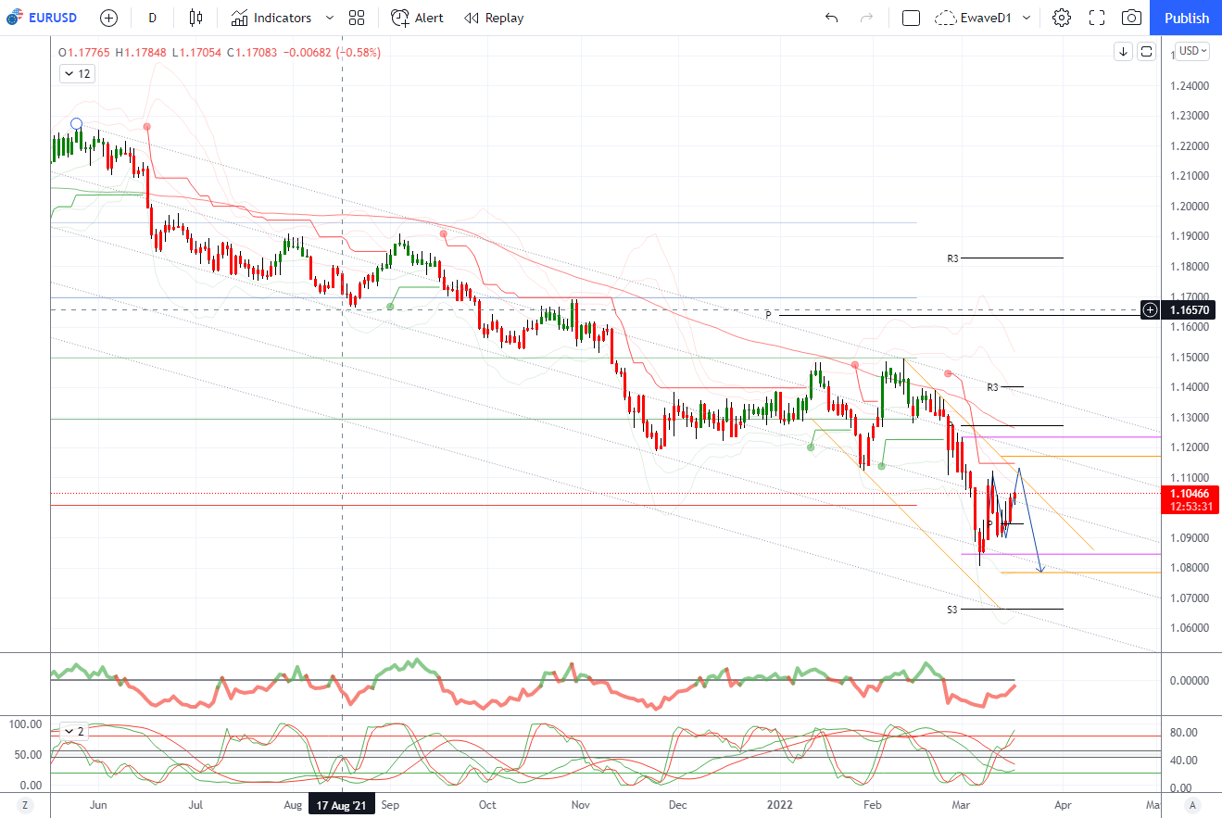Open the EURUSD symbol search
Viewport: 1222px width, 818px height.
click(x=43, y=18)
